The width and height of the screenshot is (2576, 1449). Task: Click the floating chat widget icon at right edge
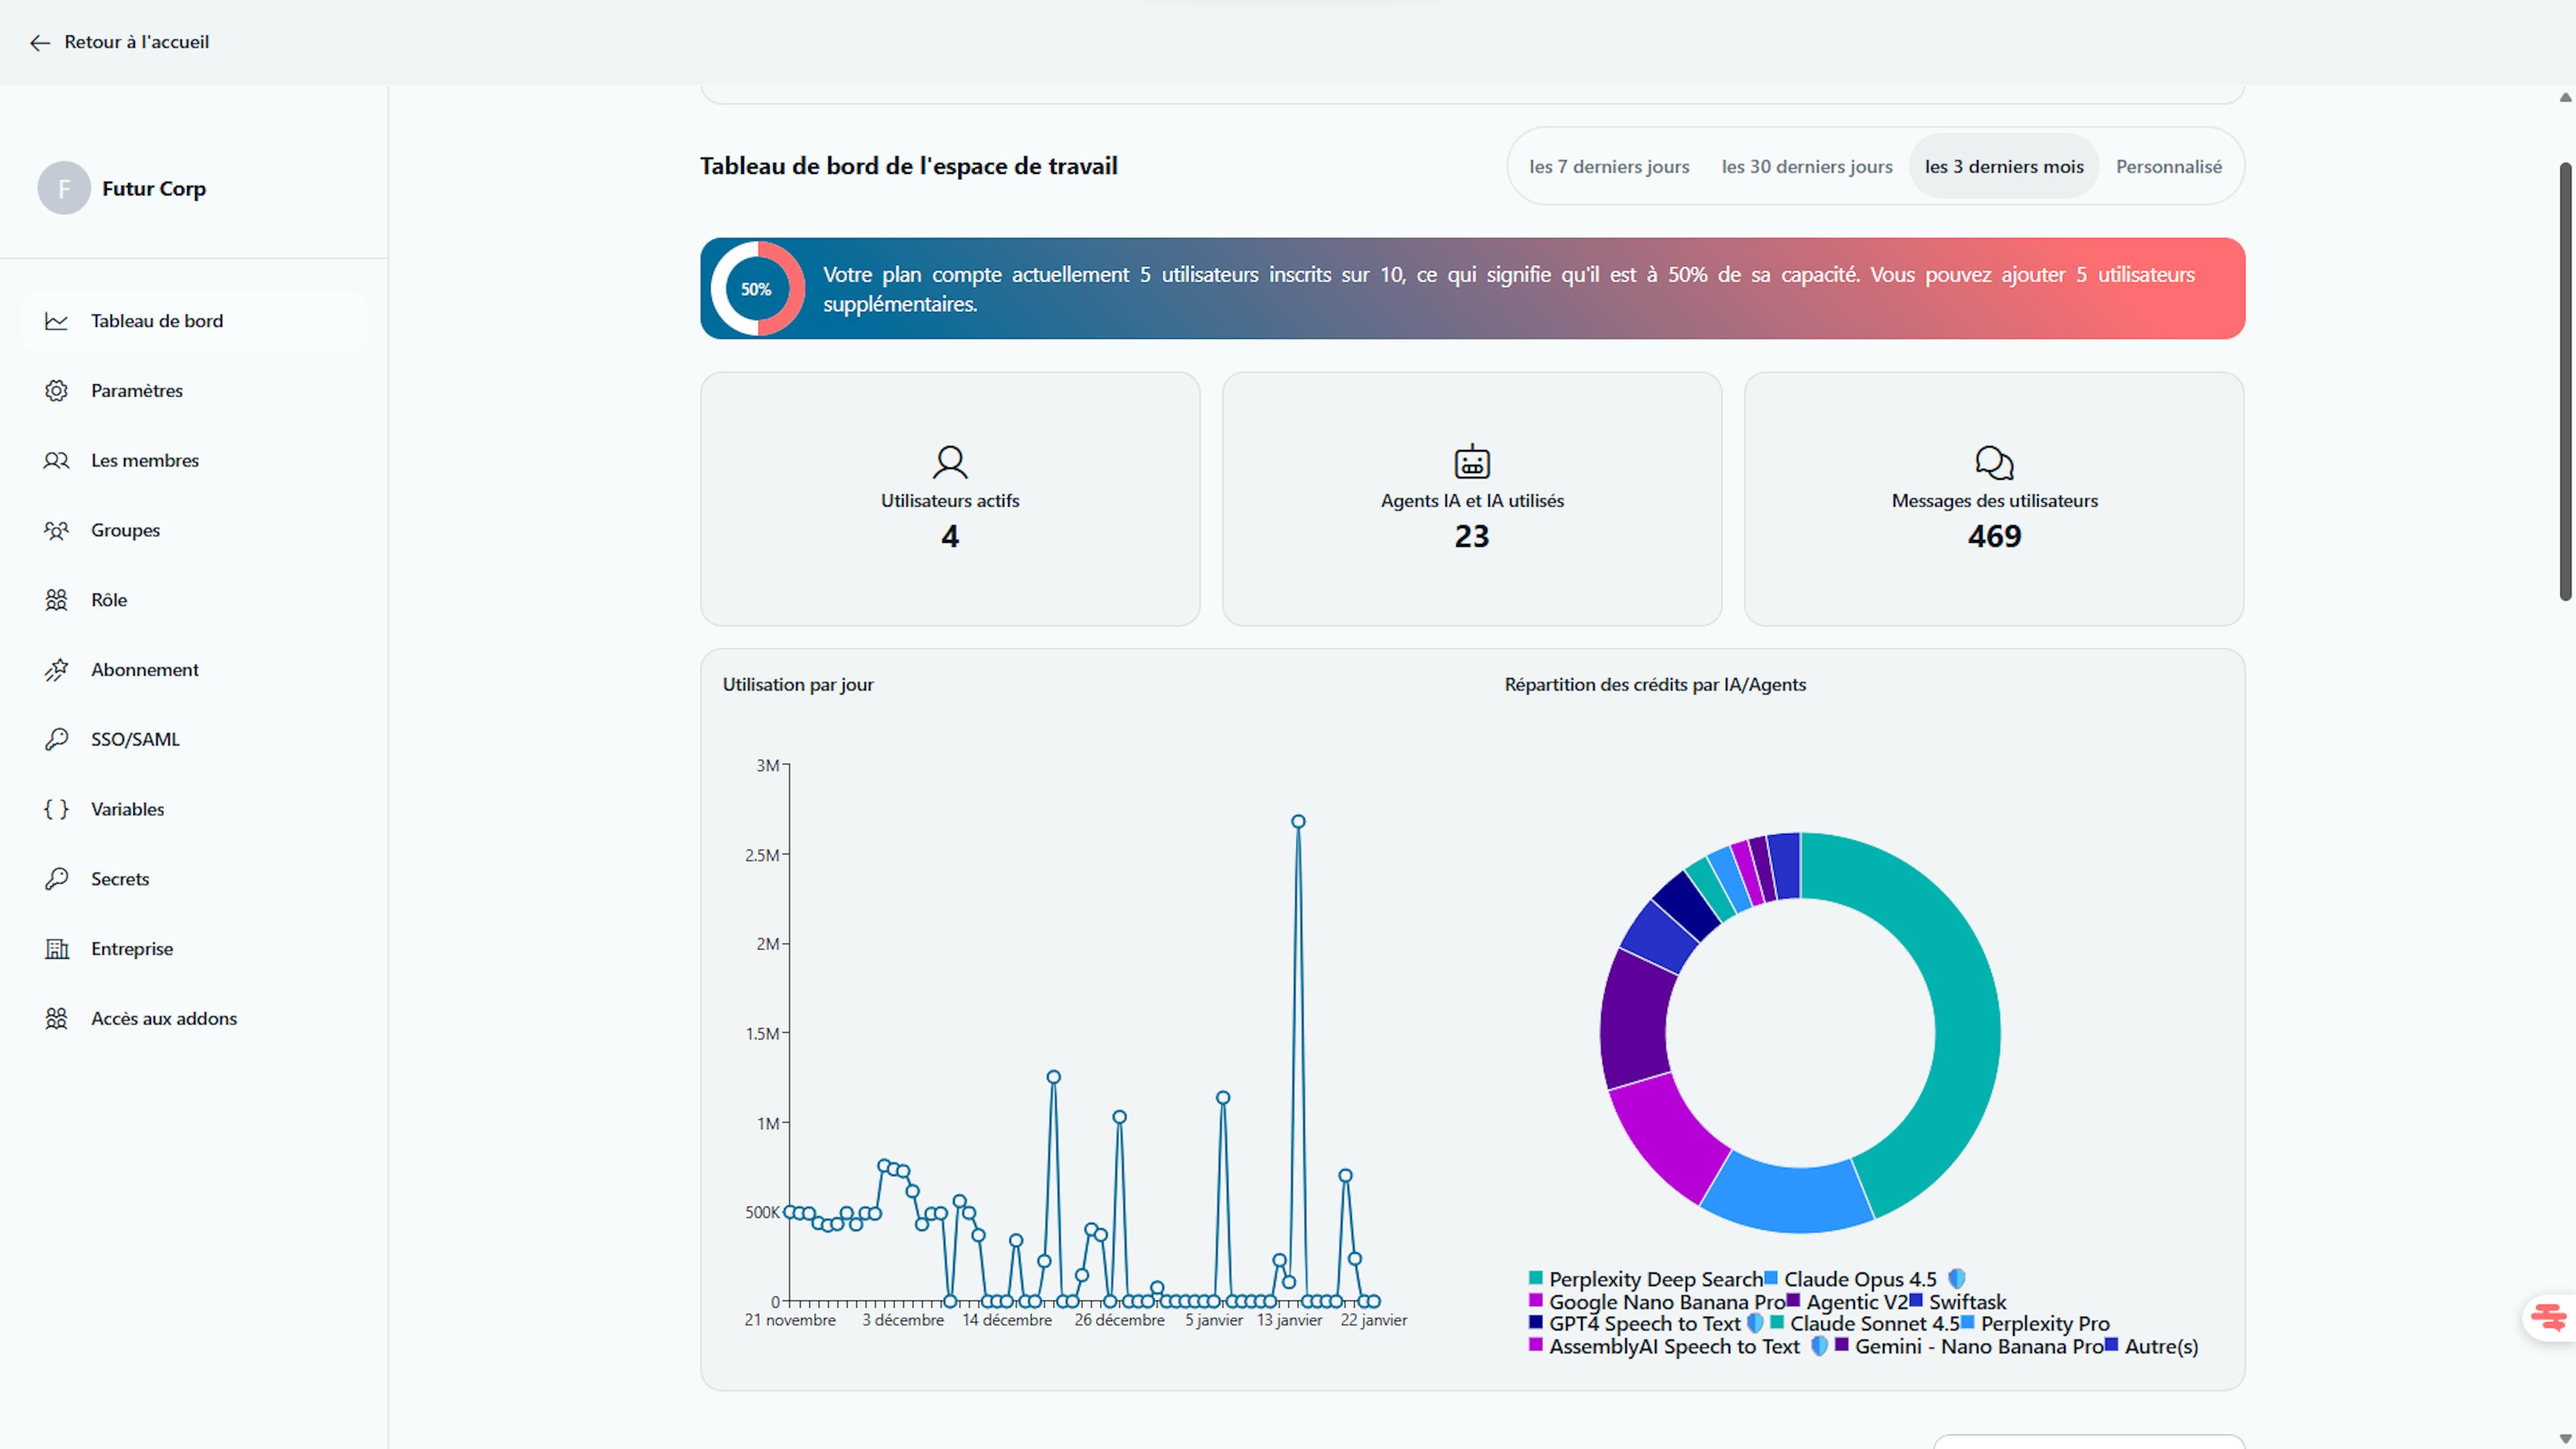click(2548, 1316)
